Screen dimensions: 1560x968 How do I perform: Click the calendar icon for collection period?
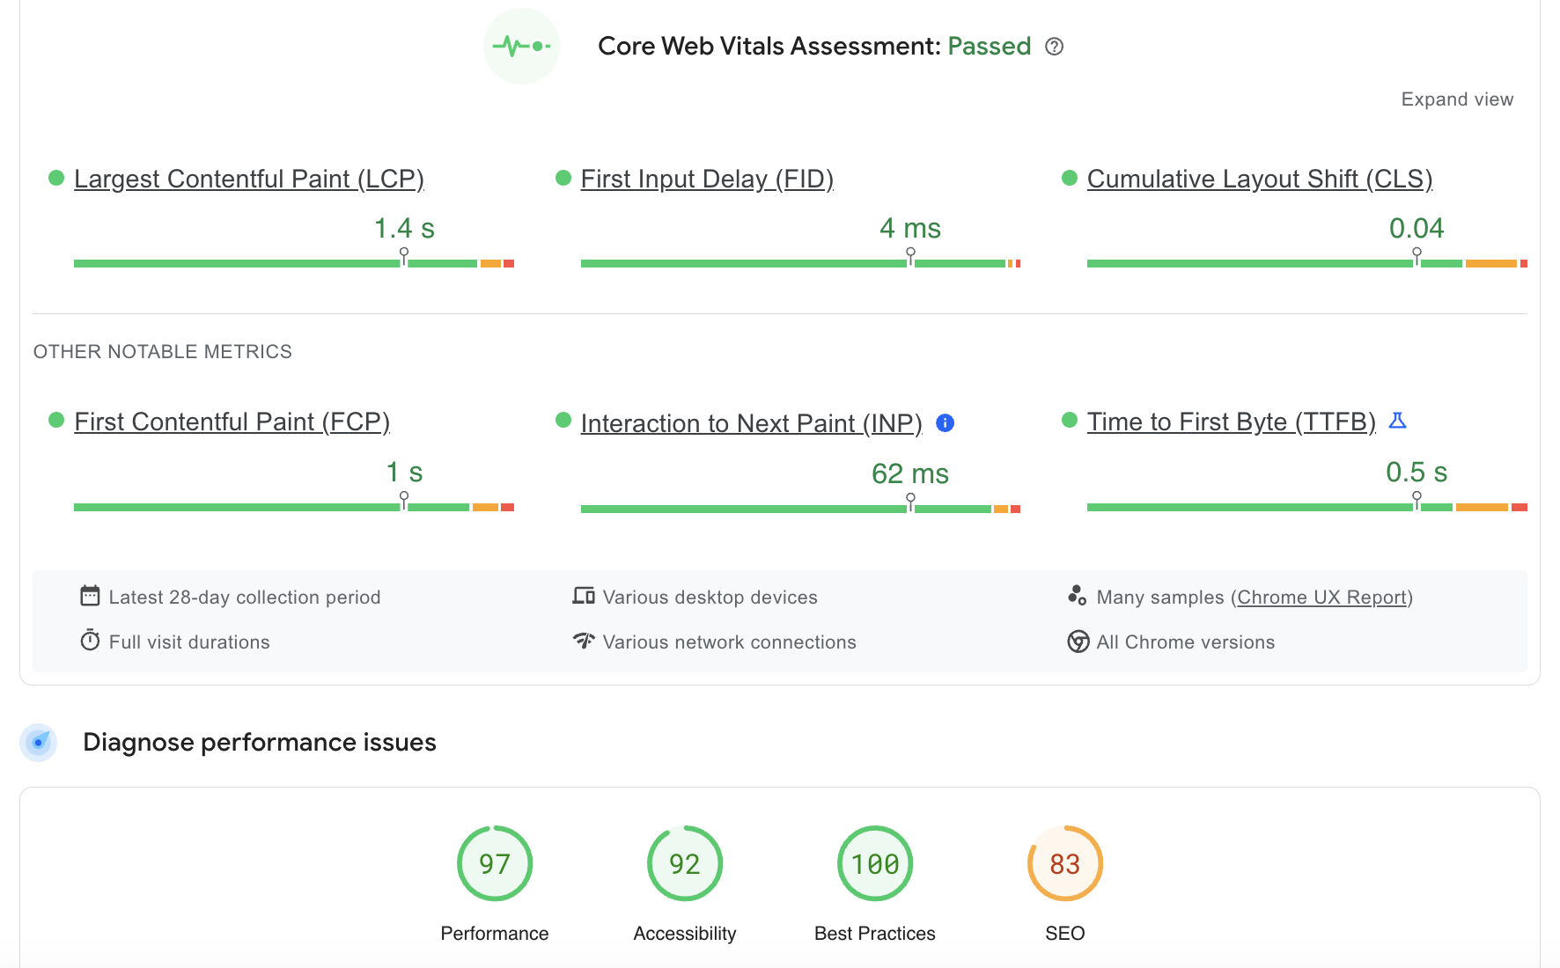click(90, 597)
